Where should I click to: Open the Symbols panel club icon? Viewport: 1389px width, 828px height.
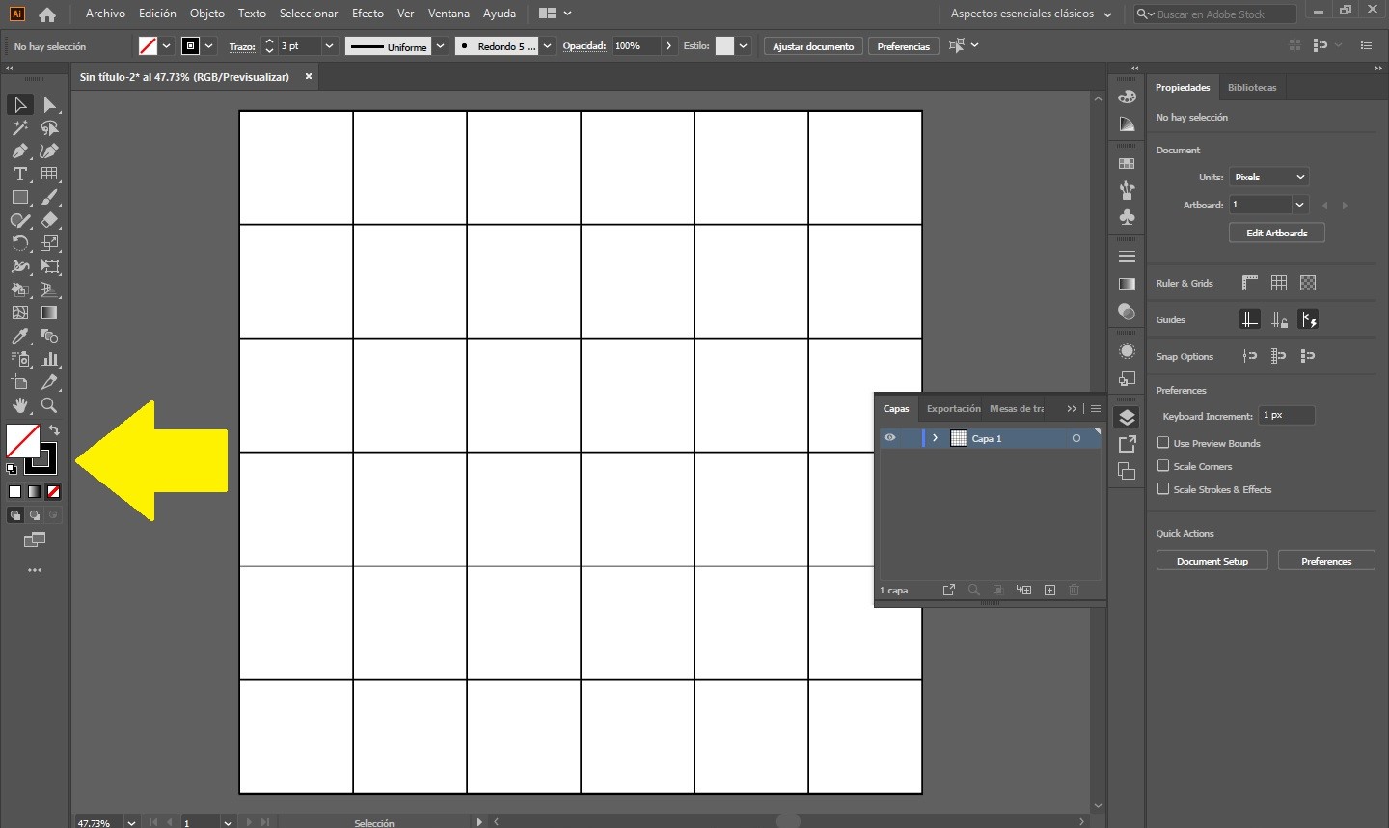pos(1127,217)
